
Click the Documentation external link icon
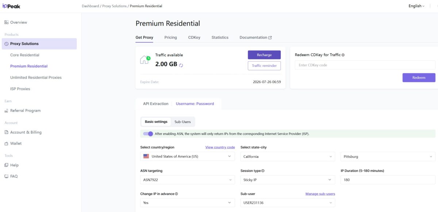pyautogui.click(x=270, y=38)
